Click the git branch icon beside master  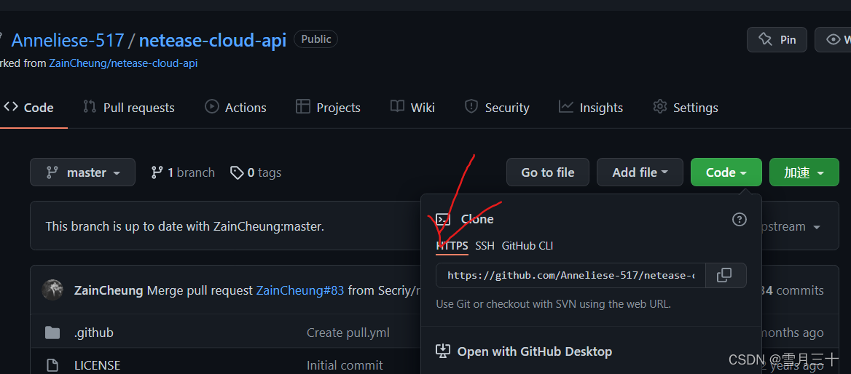click(52, 172)
